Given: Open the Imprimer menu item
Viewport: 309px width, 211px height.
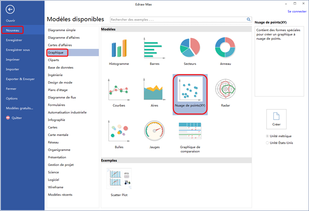Looking at the screenshot, I should click(13, 59).
